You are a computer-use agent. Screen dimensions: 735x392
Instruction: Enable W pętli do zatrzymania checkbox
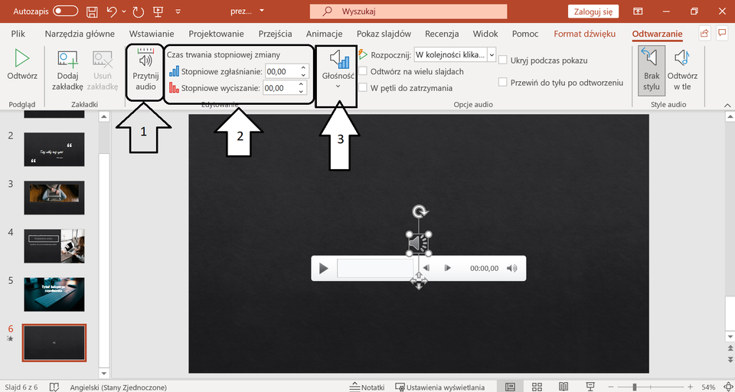coord(363,88)
